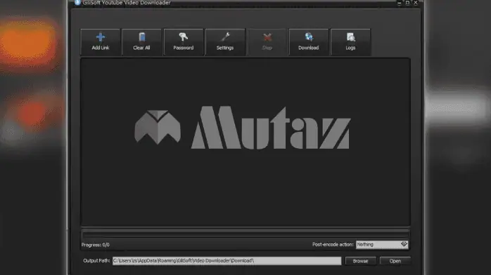Start the download with Download button
Screen dimensions: 491x275
(308, 42)
